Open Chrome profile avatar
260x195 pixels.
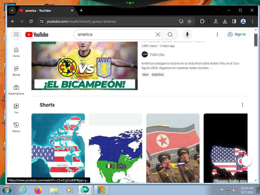click(243, 21)
